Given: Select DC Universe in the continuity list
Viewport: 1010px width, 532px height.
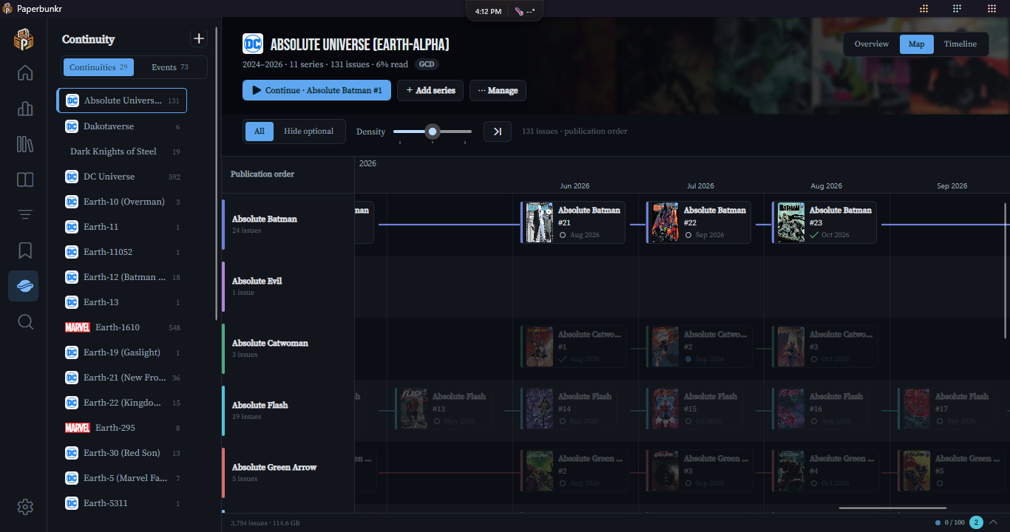Looking at the screenshot, I should click(x=122, y=177).
